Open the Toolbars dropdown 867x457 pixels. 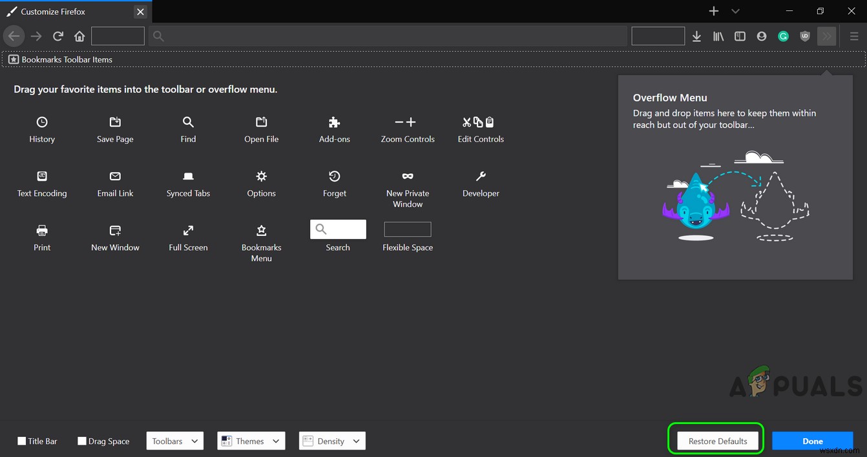click(x=174, y=441)
